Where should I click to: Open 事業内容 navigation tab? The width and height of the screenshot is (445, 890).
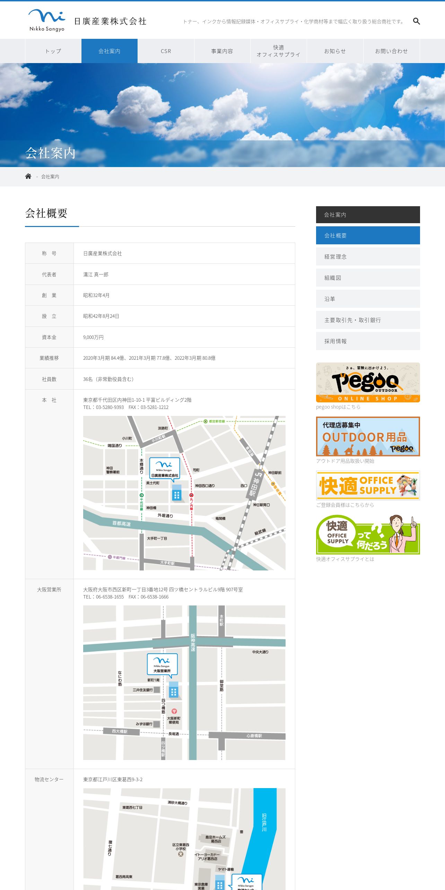coord(222,51)
